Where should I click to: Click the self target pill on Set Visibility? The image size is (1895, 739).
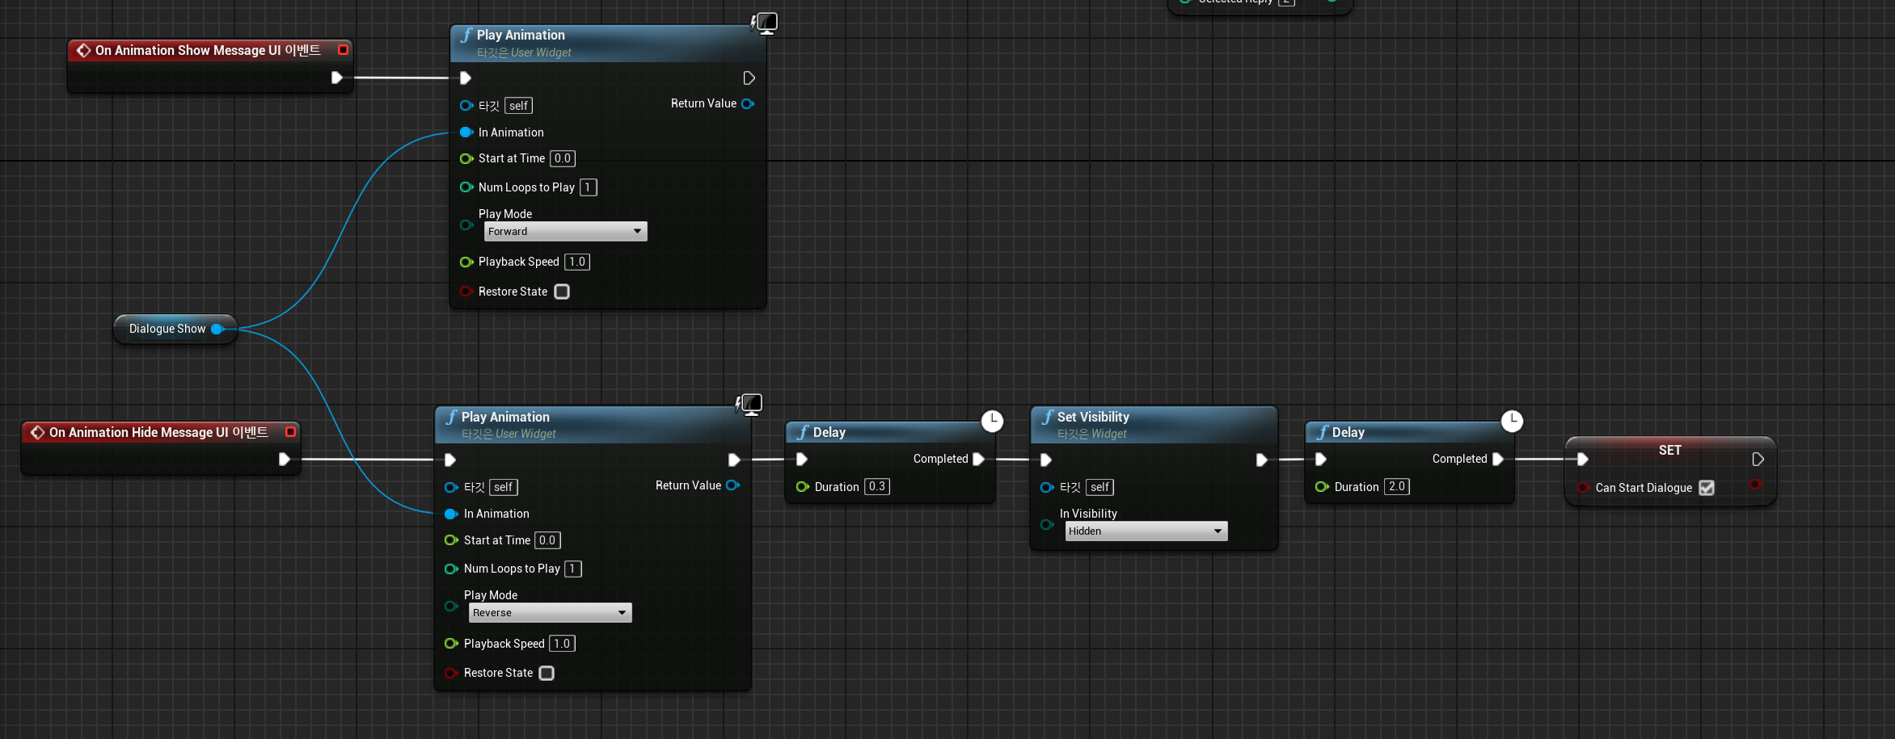click(1099, 487)
